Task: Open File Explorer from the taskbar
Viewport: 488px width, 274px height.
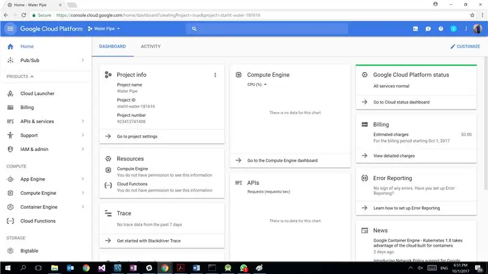Action: (54, 268)
